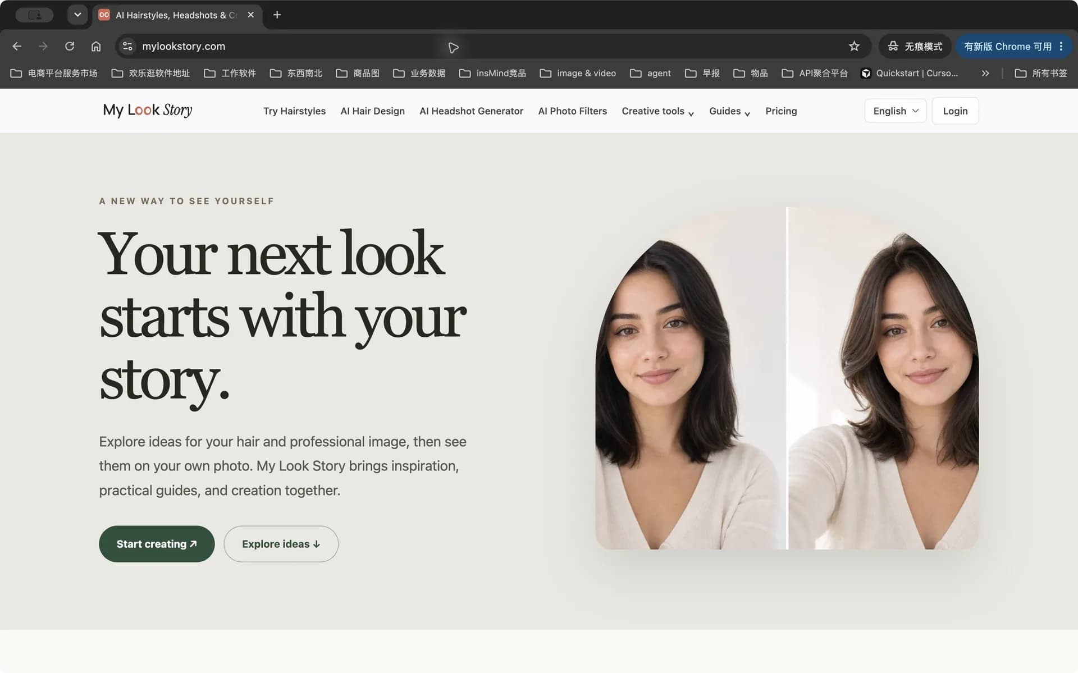Screen dimensions: 1078x673
Task: Open the tab search dropdown arrow
Action: tap(77, 15)
